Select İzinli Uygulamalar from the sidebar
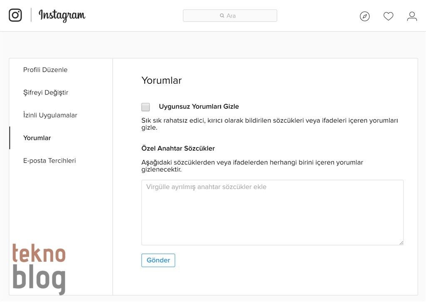This screenshot has width=426, height=302. (x=50, y=115)
